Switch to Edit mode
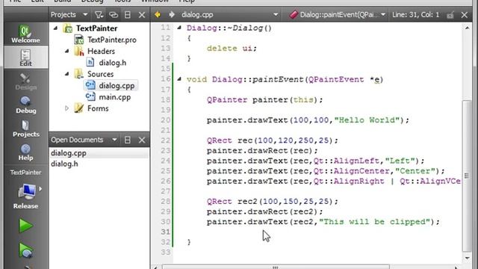This screenshot has height=269, width=478. 25,58
